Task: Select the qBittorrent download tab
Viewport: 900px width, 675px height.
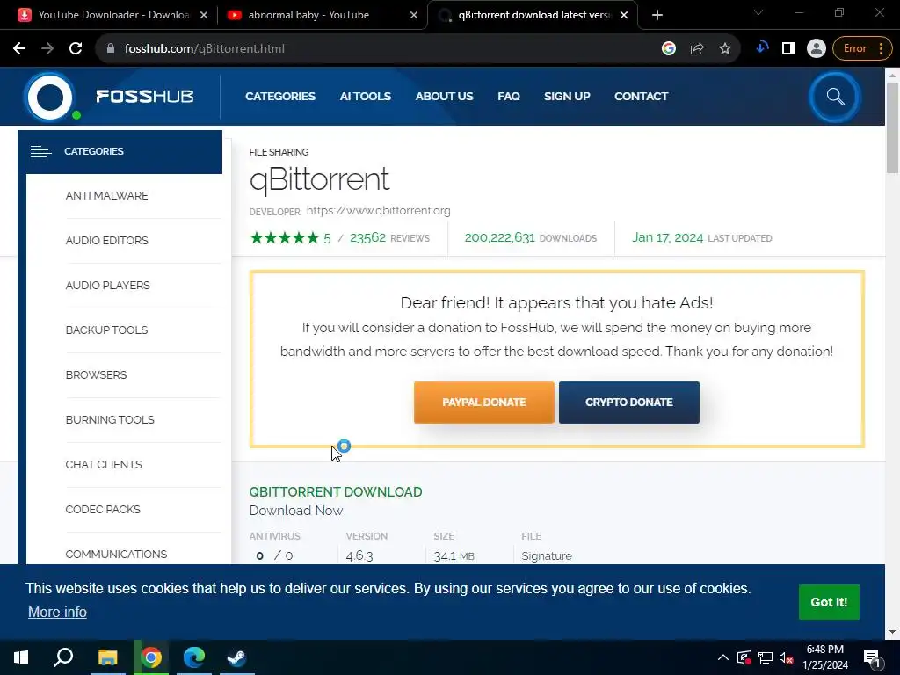Action: (x=532, y=15)
